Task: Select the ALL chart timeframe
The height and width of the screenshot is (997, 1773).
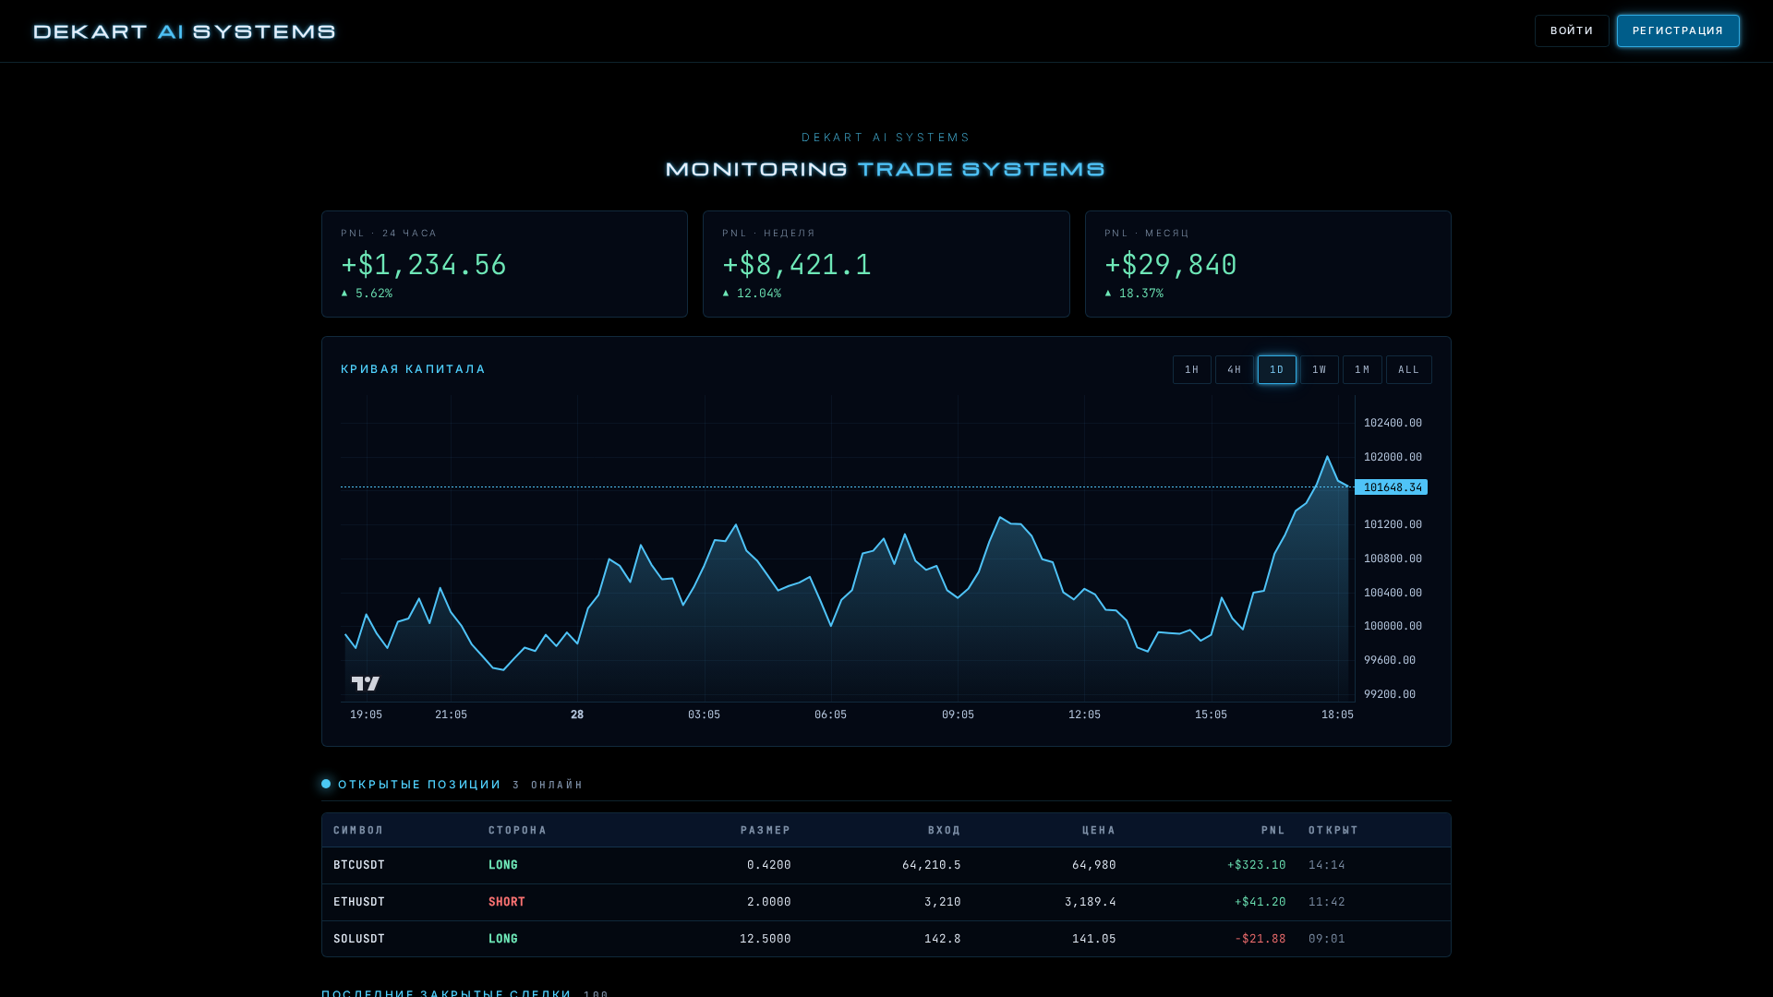Action: 1409,369
